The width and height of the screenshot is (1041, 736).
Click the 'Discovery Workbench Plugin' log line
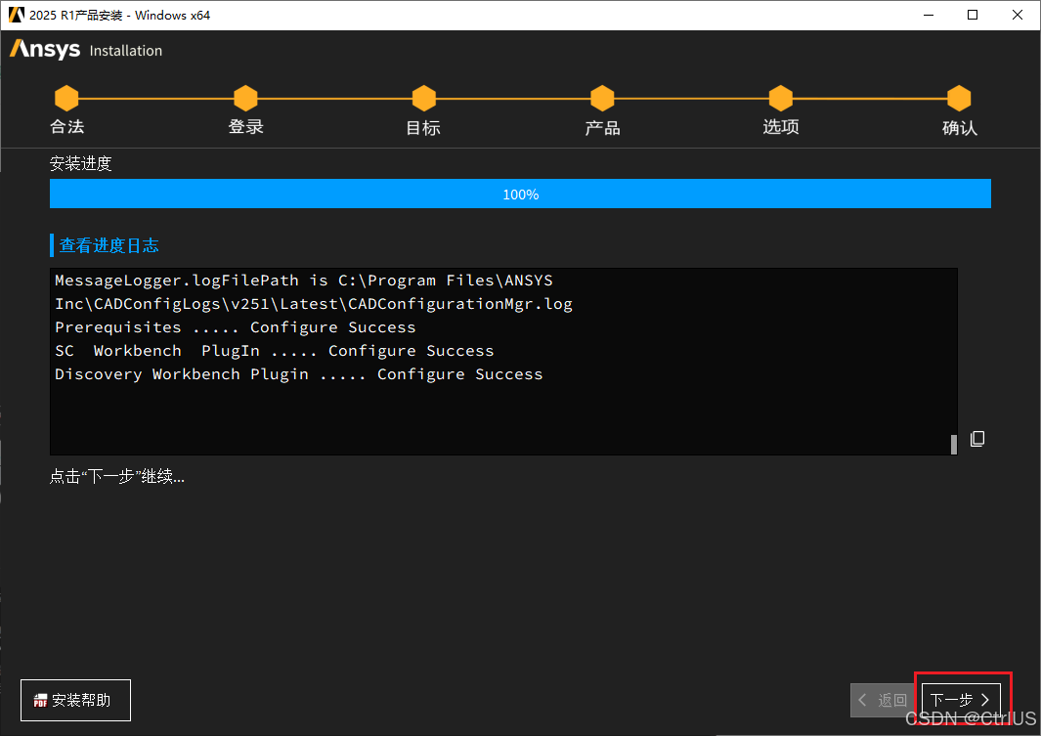pos(299,374)
